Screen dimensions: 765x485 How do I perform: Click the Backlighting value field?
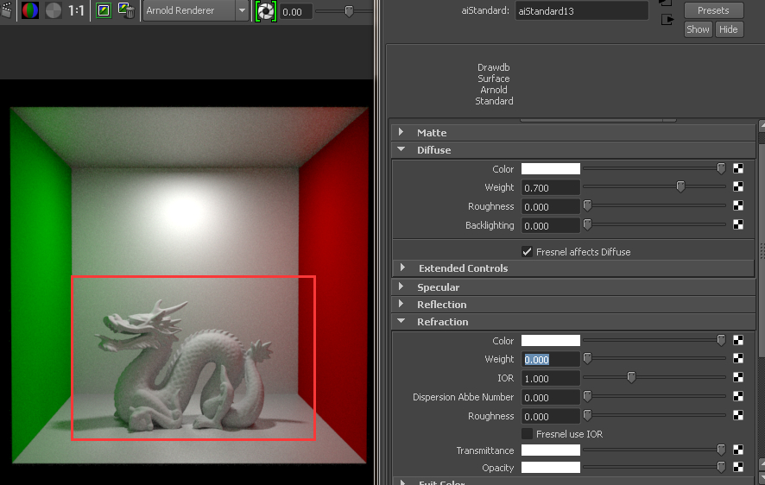pos(550,226)
